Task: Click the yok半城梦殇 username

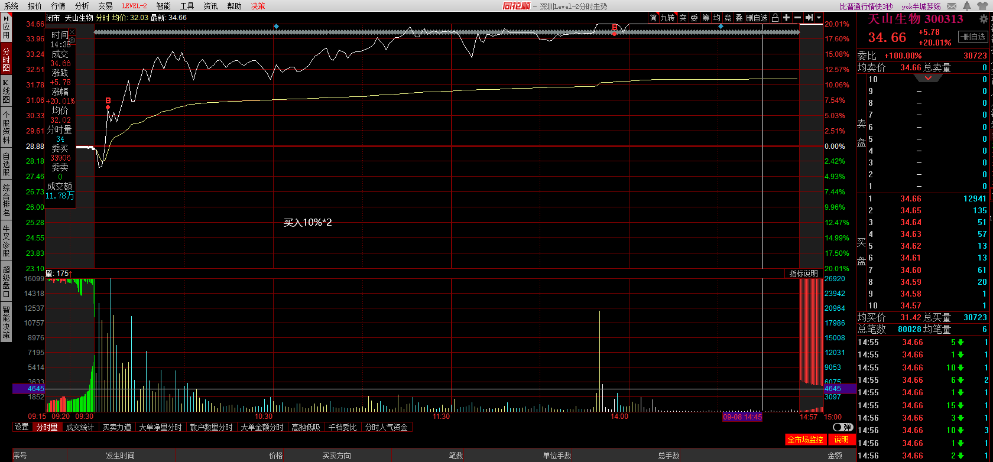Action: 921,6
